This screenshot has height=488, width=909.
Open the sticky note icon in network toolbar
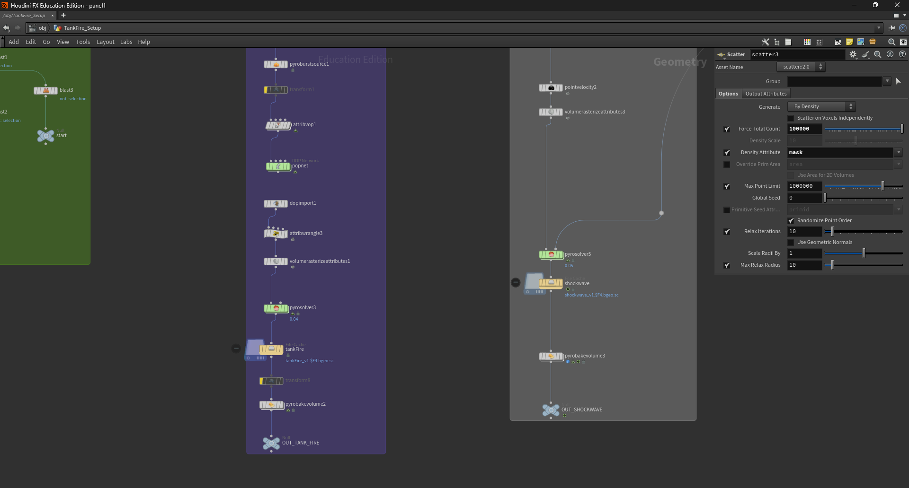tap(849, 42)
